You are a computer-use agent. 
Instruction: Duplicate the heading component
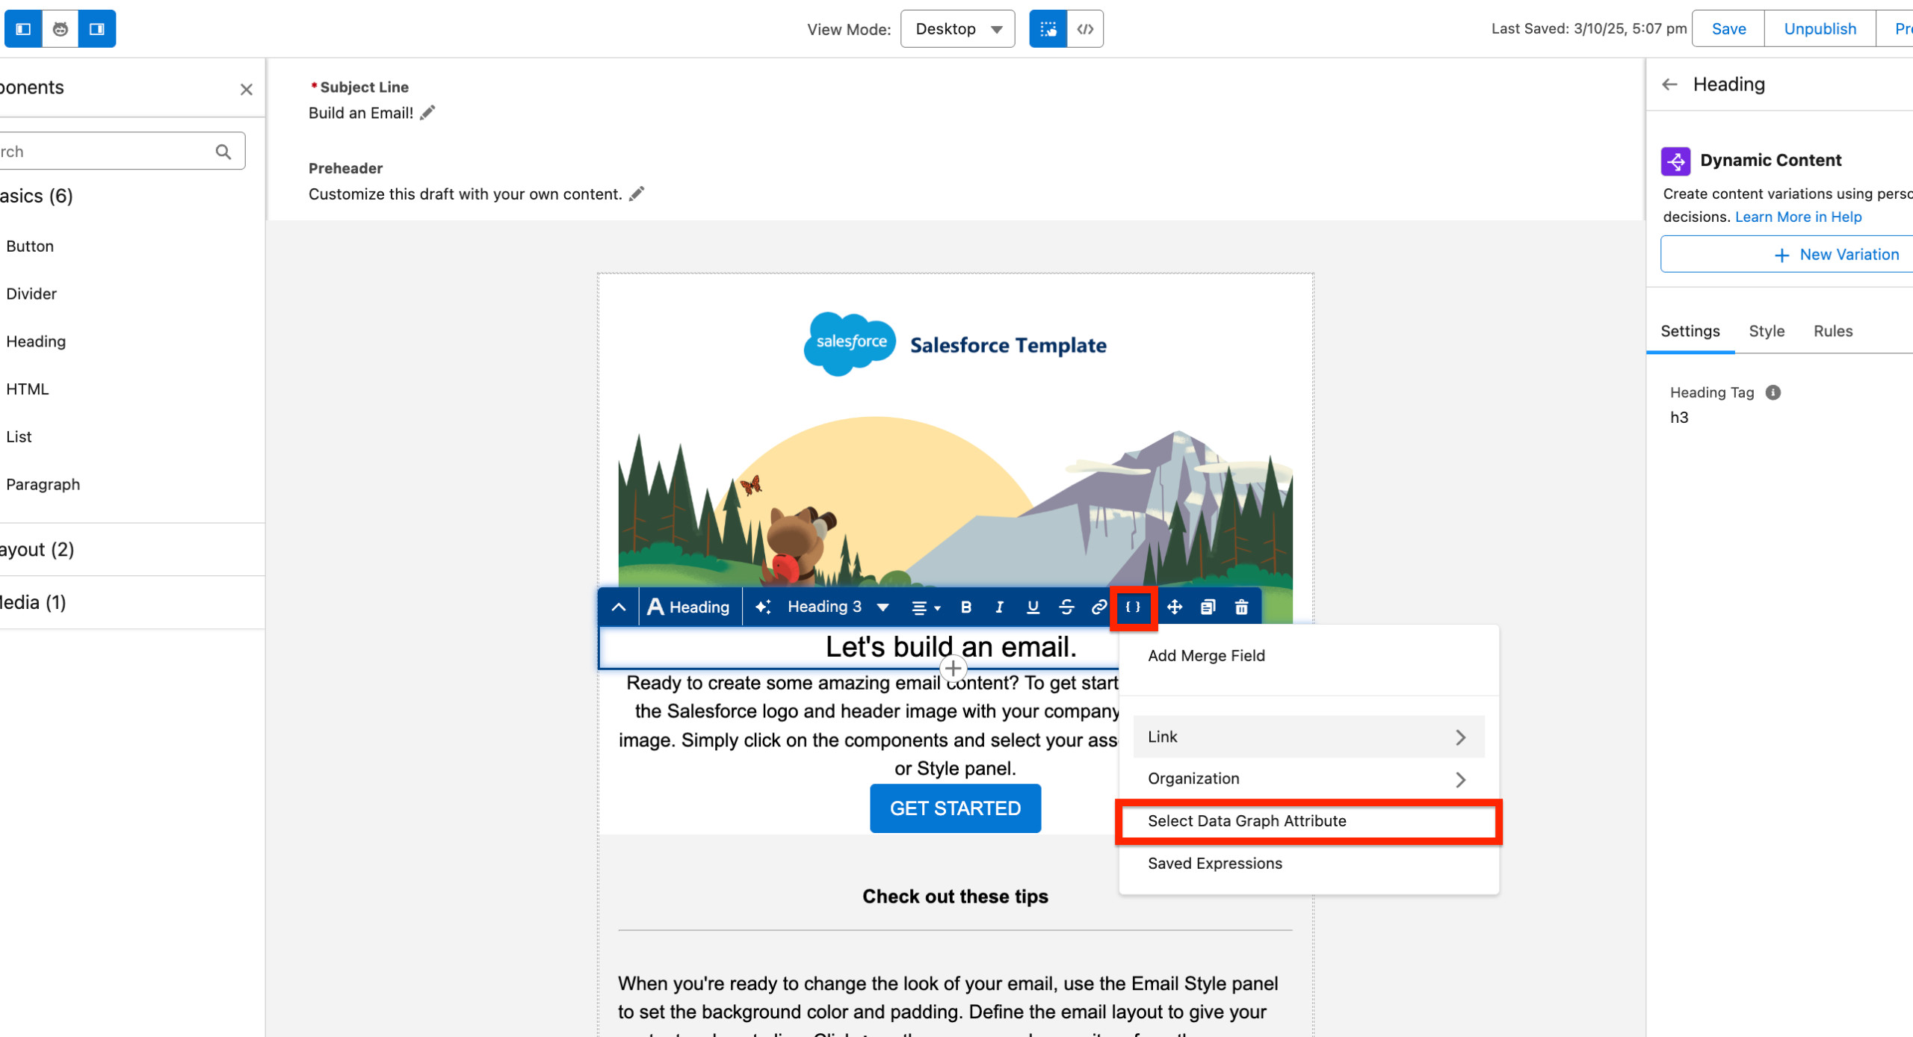click(1208, 607)
